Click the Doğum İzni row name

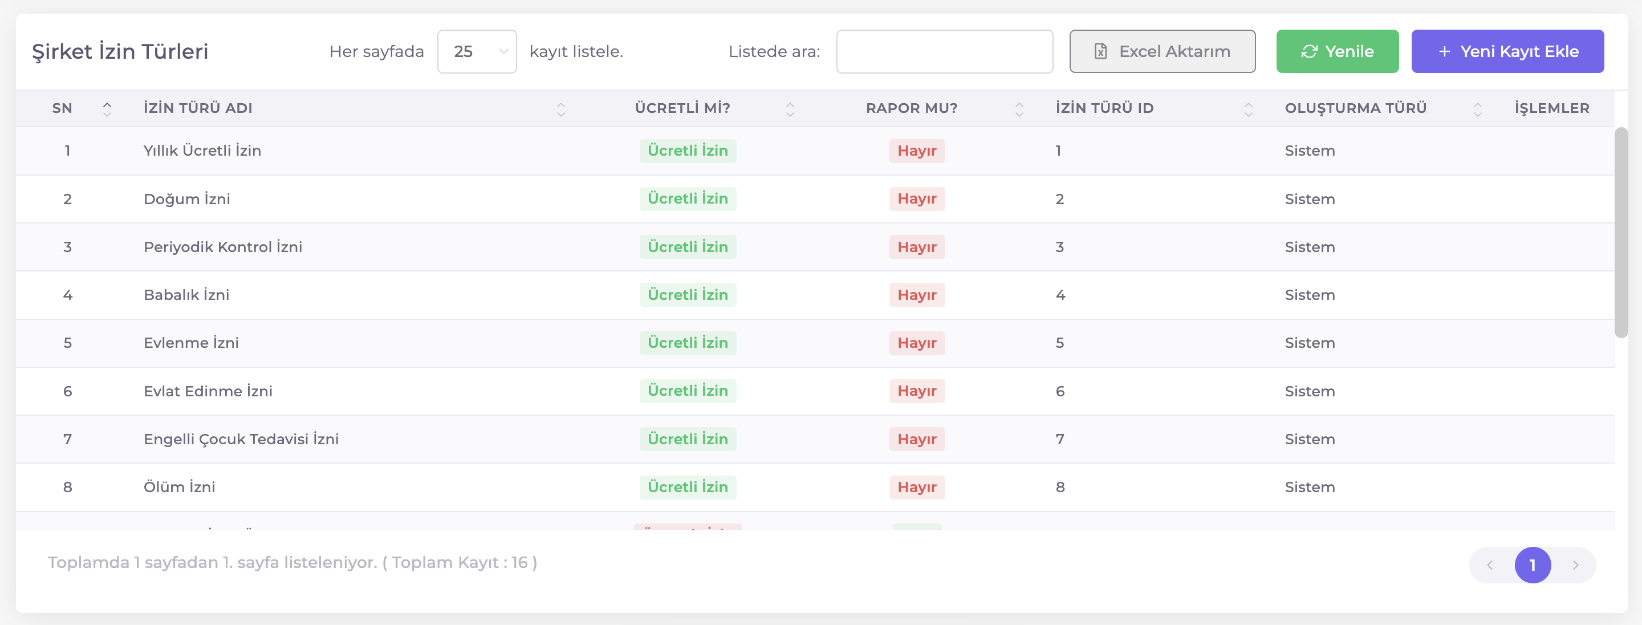point(187,199)
